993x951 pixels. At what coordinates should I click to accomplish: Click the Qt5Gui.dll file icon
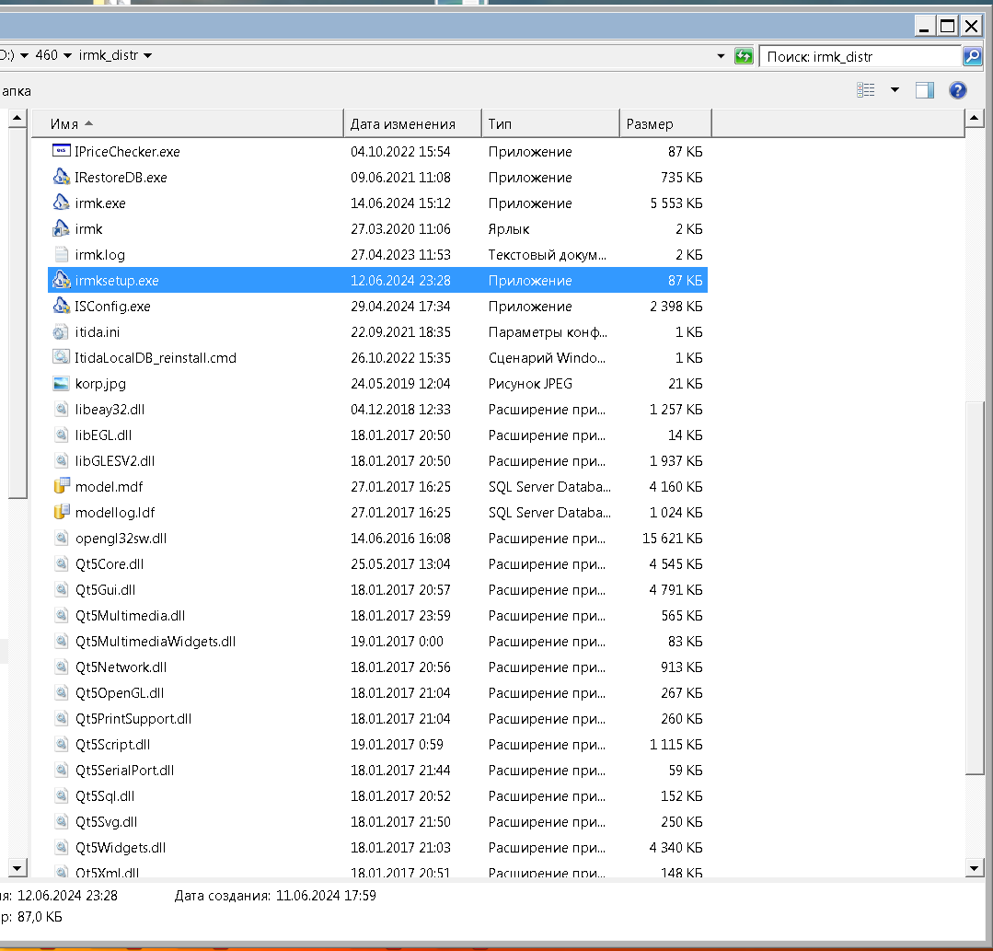(x=61, y=589)
